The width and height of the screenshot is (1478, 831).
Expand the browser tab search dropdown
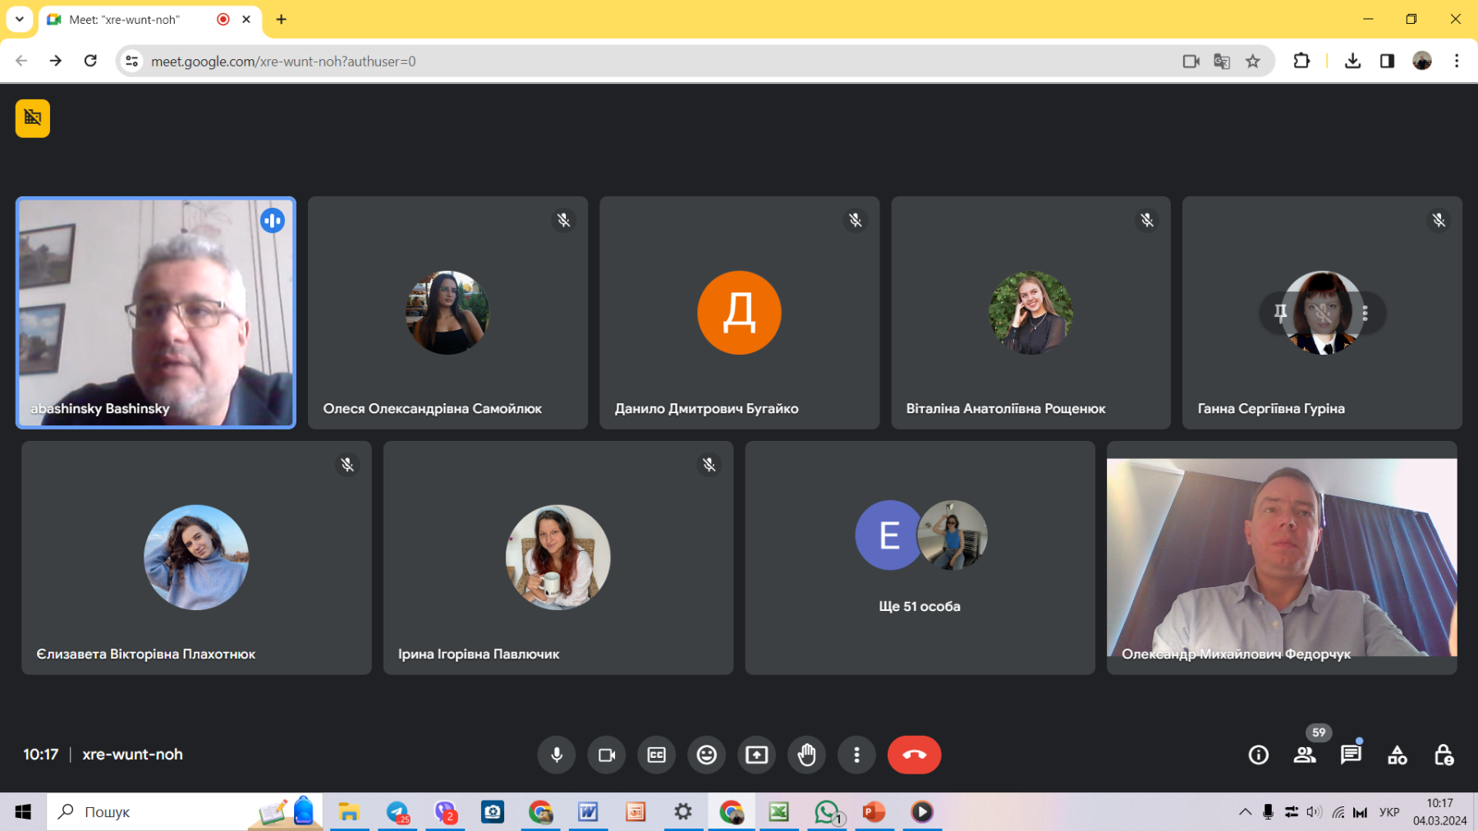point(20,19)
